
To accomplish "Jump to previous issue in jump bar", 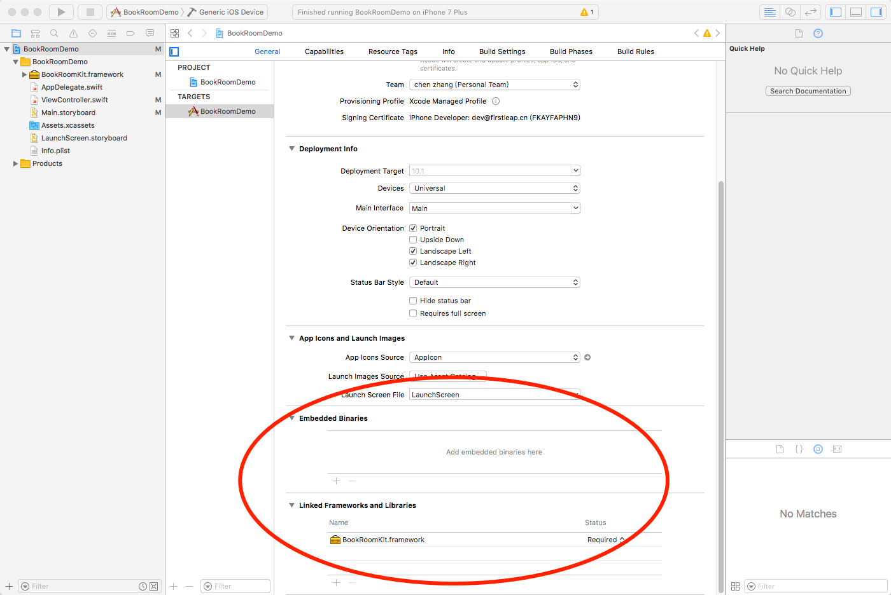I will [696, 33].
